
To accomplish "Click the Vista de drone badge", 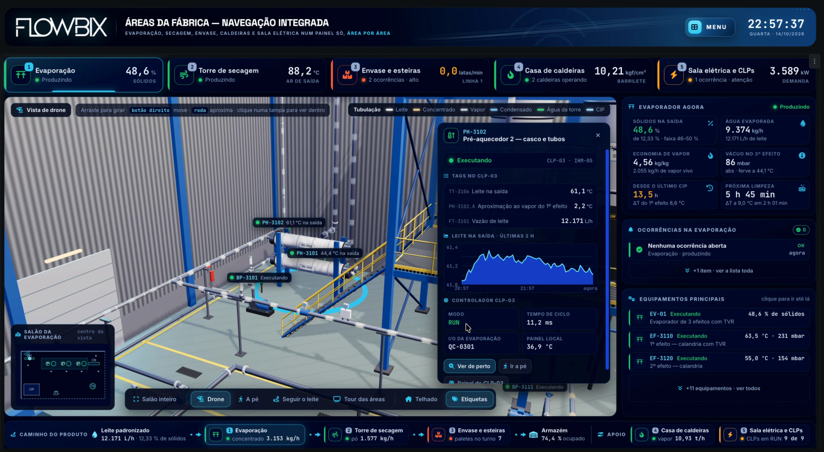I will tap(41, 110).
